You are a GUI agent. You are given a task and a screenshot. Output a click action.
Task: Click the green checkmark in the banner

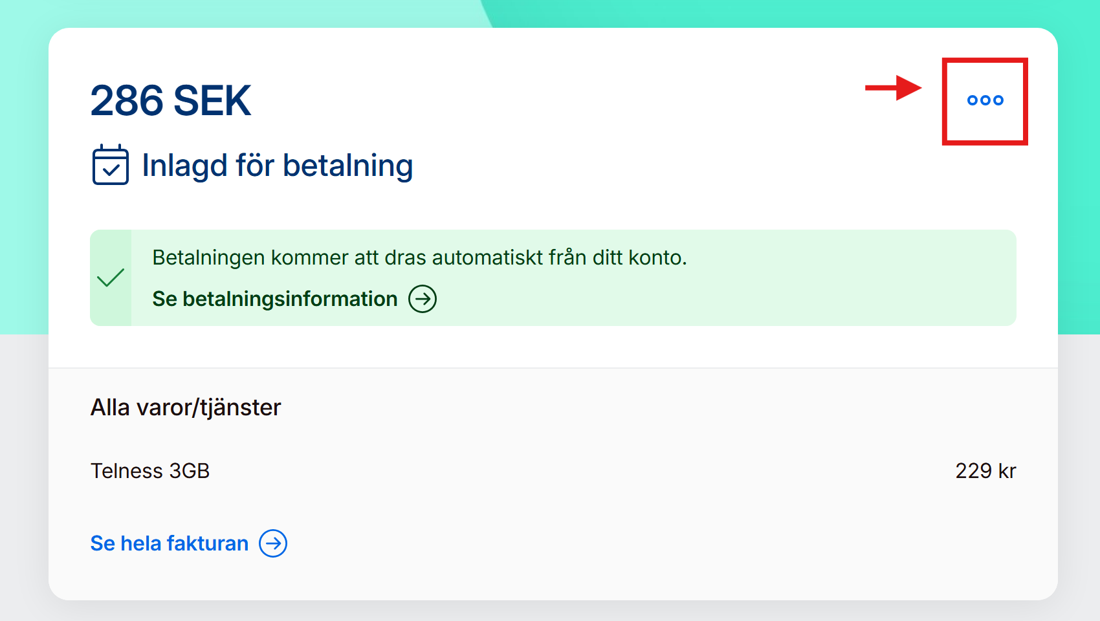click(x=111, y=278)
